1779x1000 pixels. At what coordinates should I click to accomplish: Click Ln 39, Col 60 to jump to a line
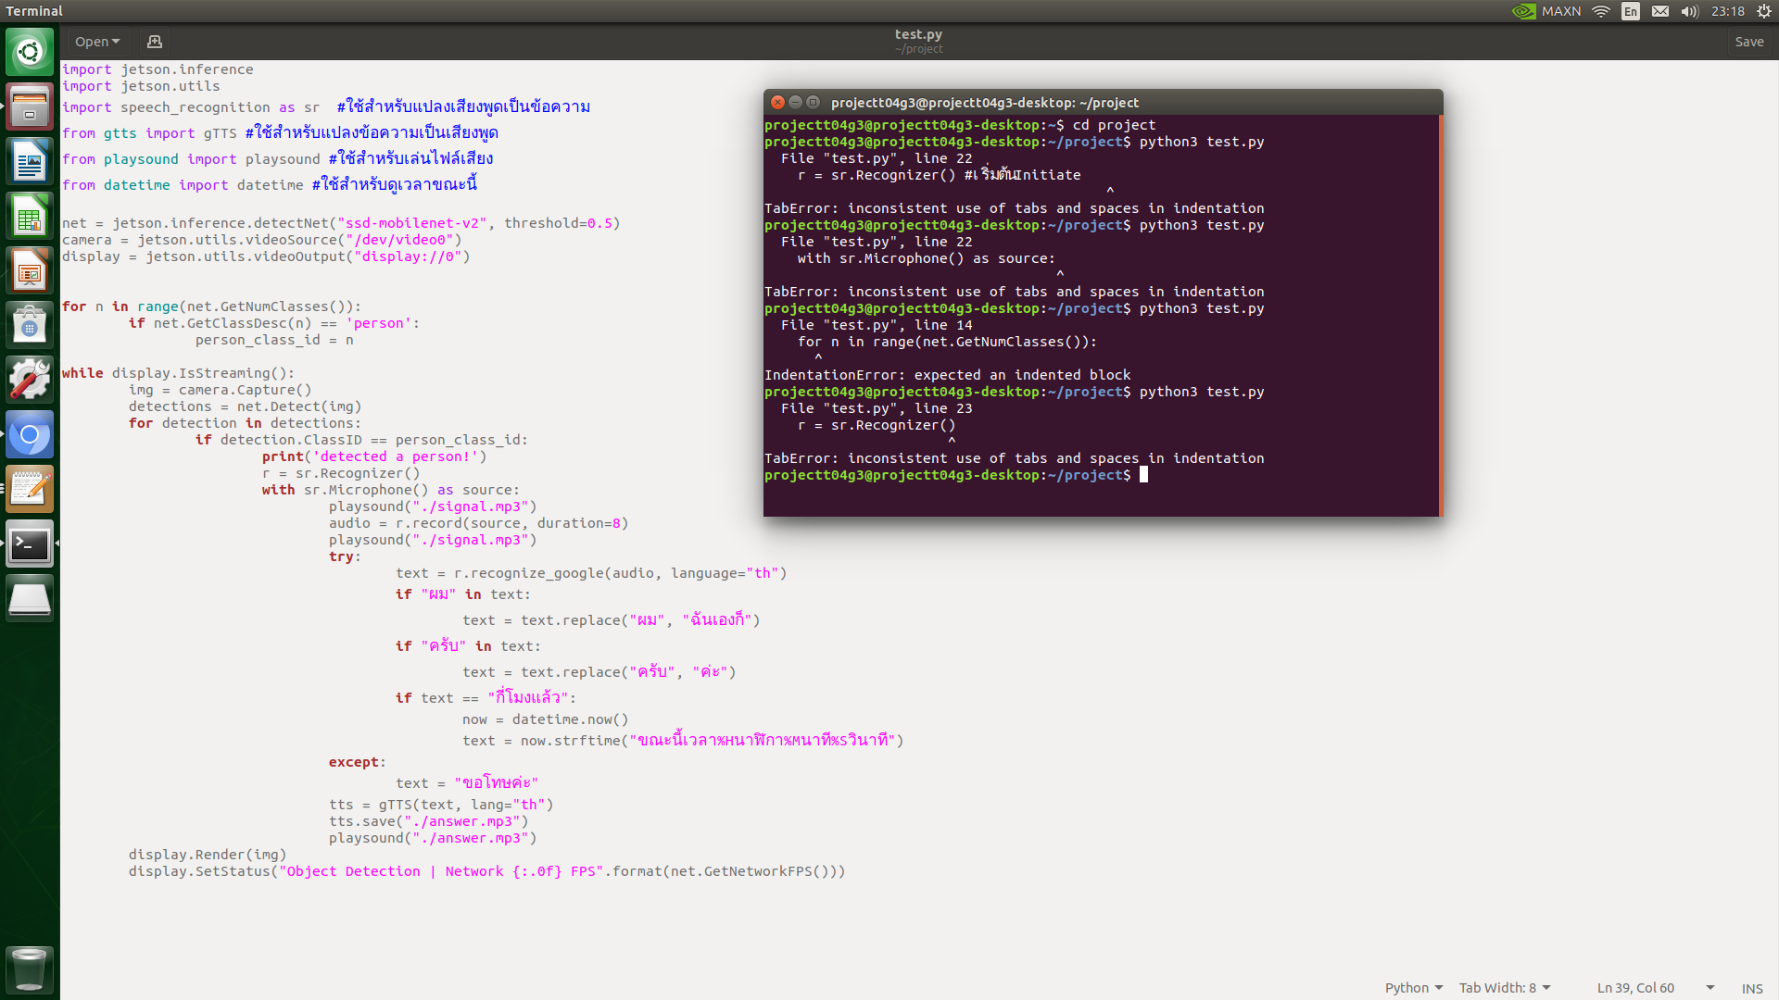coord(1636,987)
